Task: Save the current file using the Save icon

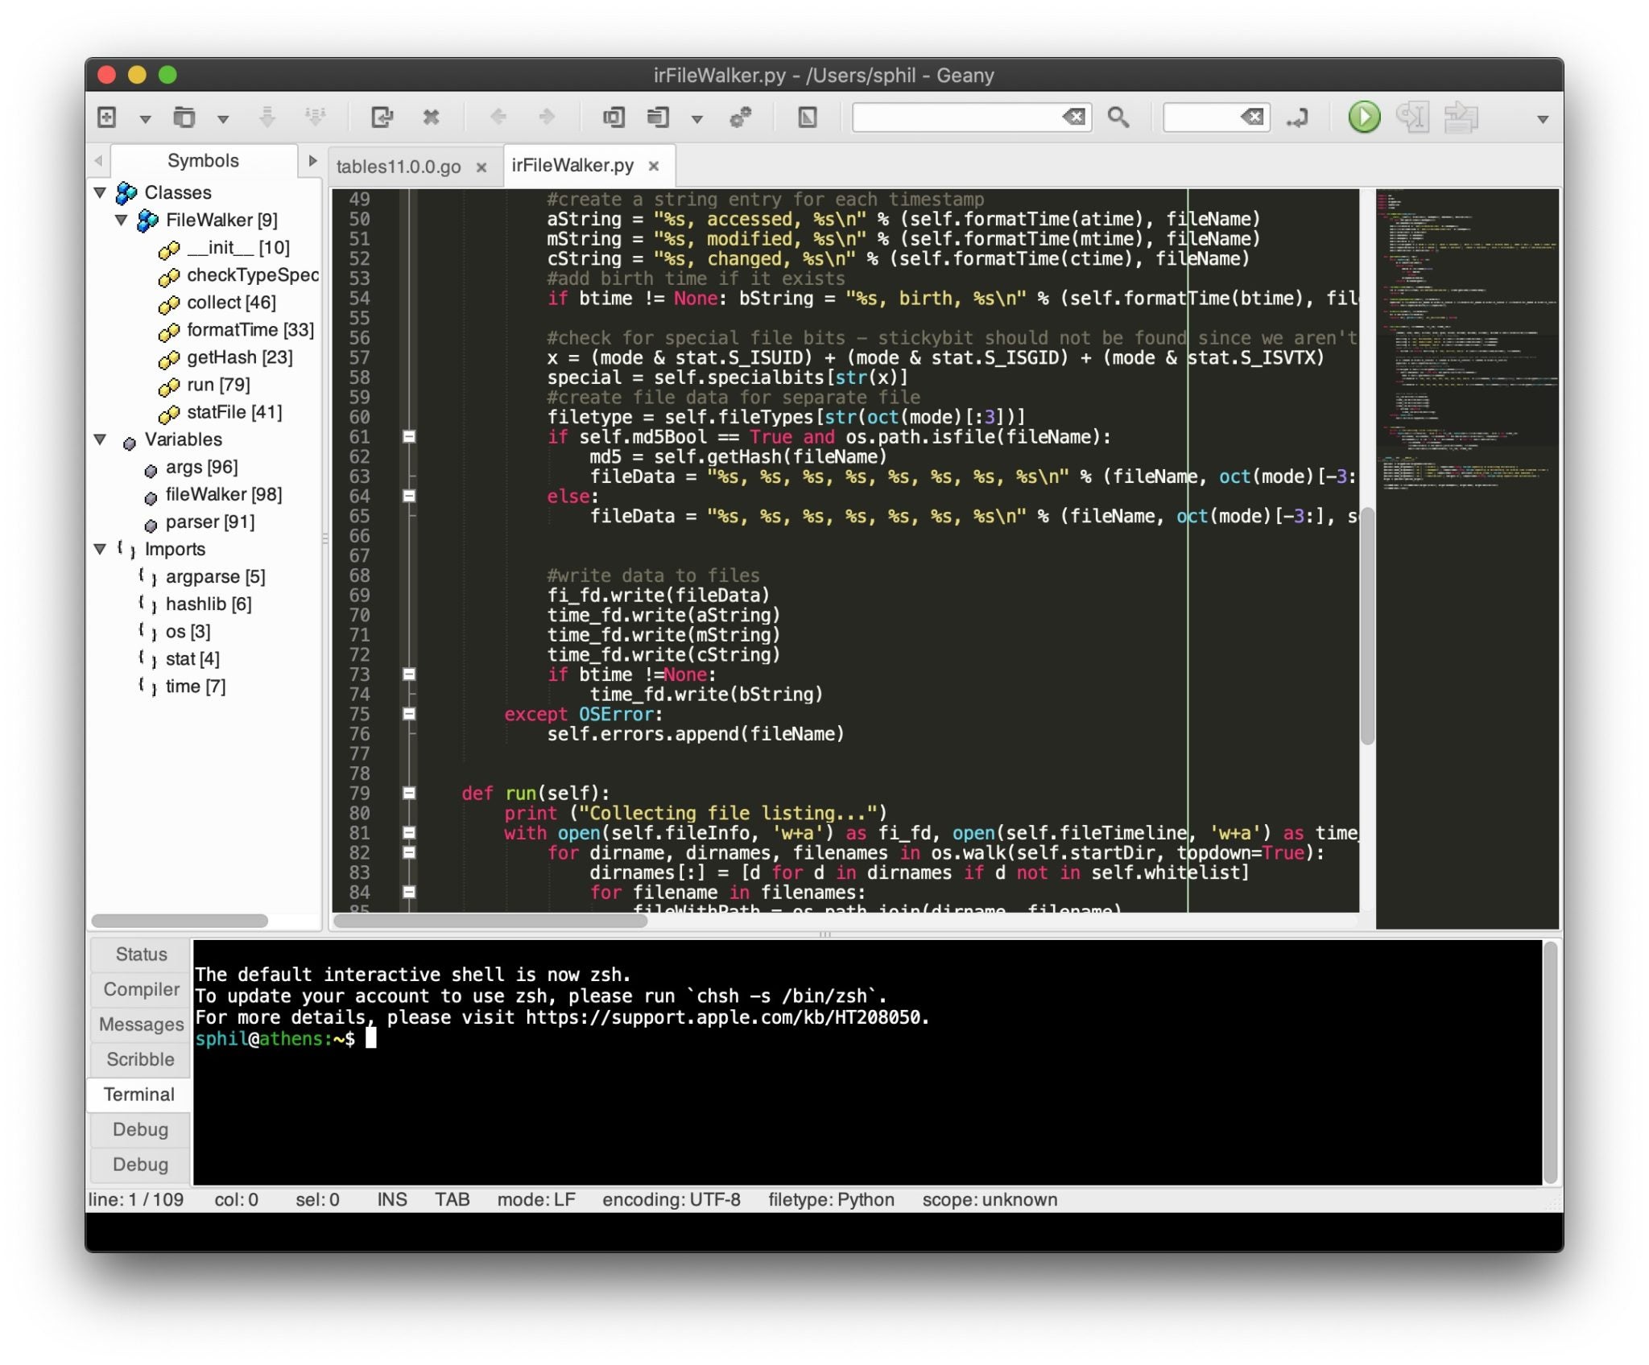Action: point(268,118)
